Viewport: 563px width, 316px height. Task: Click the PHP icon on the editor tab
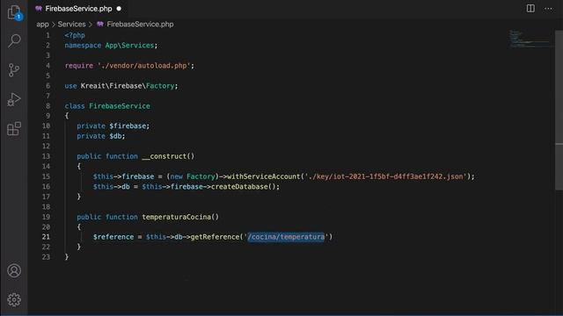(39, 9)
